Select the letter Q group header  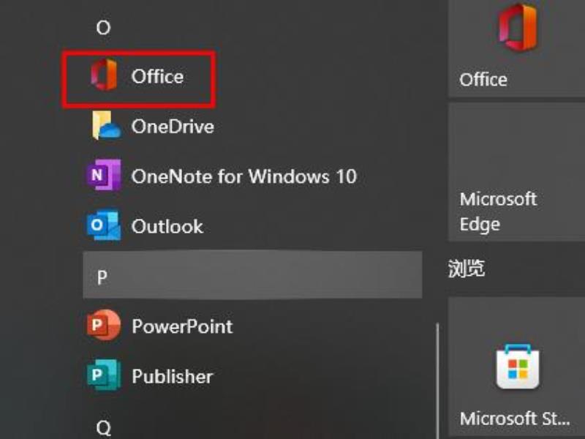[x=103, y=427]
